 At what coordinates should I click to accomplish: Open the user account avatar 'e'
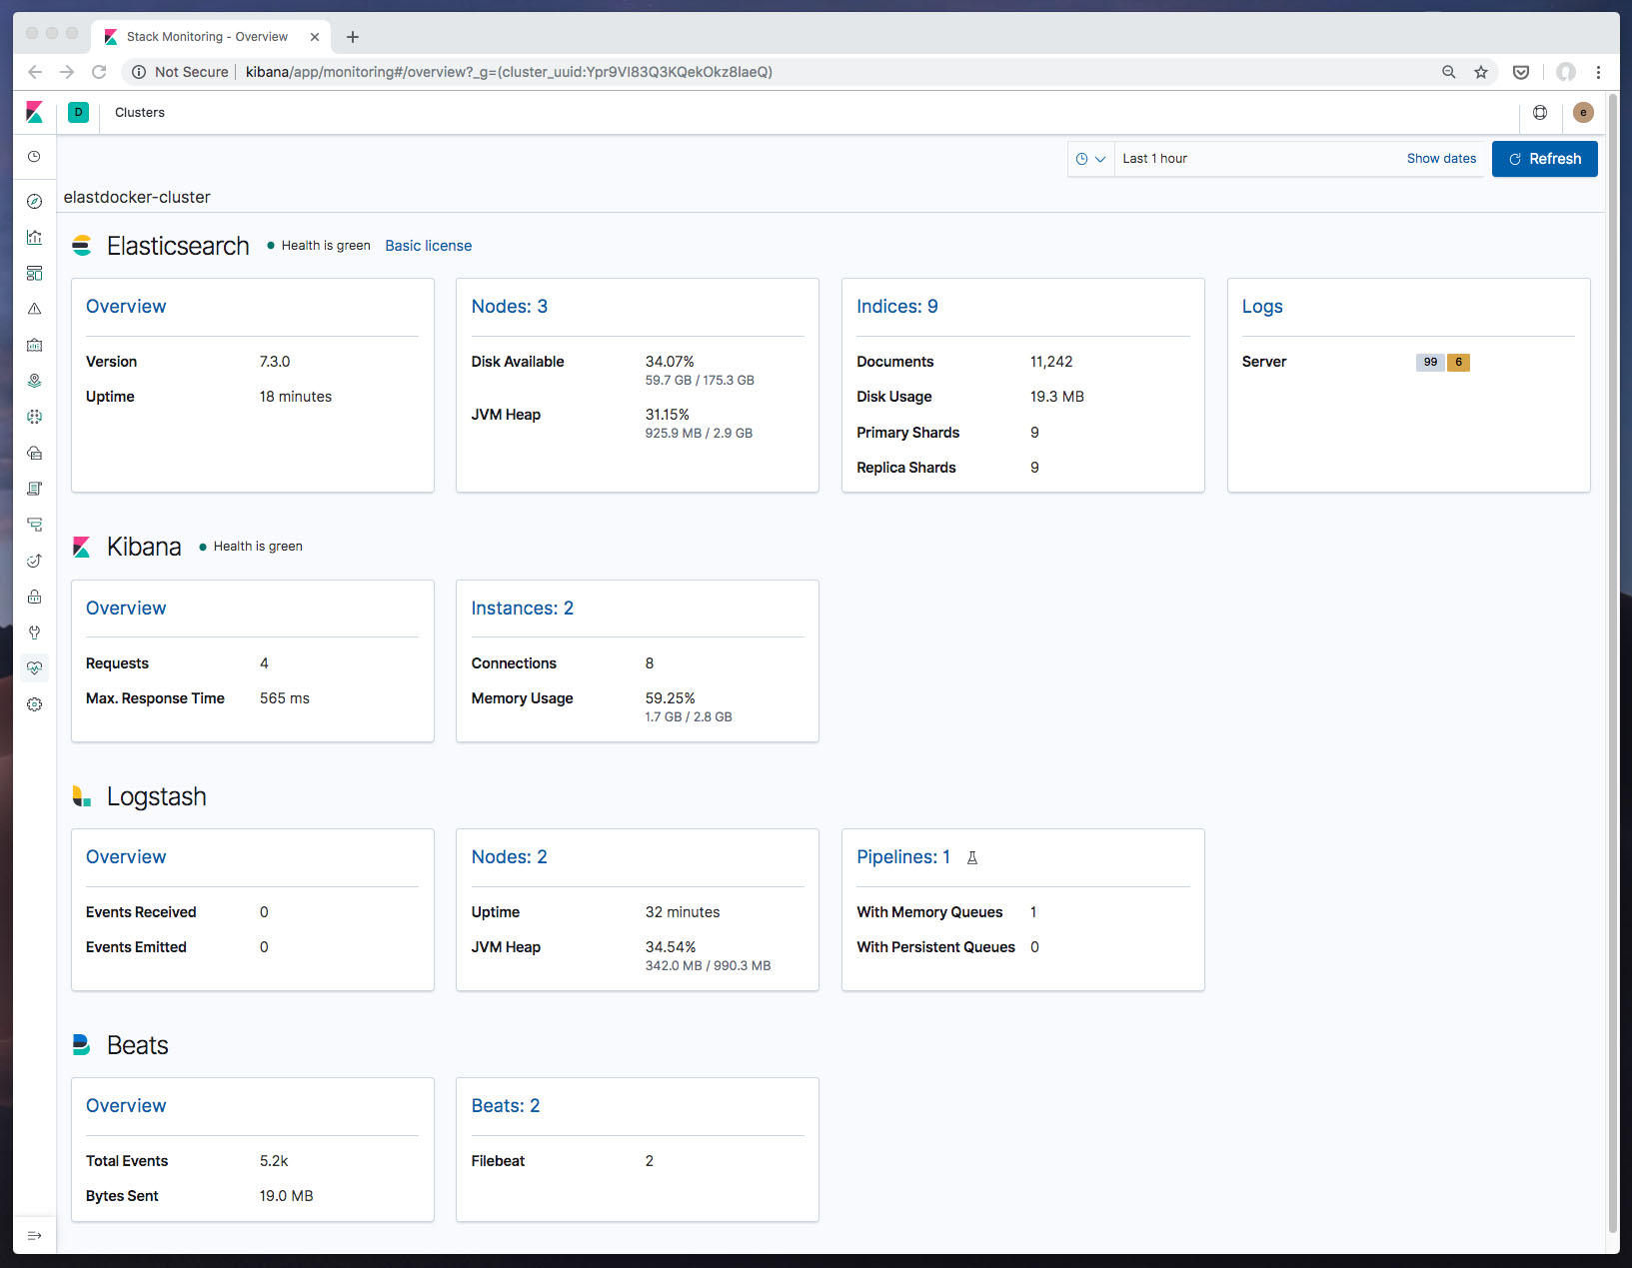pos(1583,113)
